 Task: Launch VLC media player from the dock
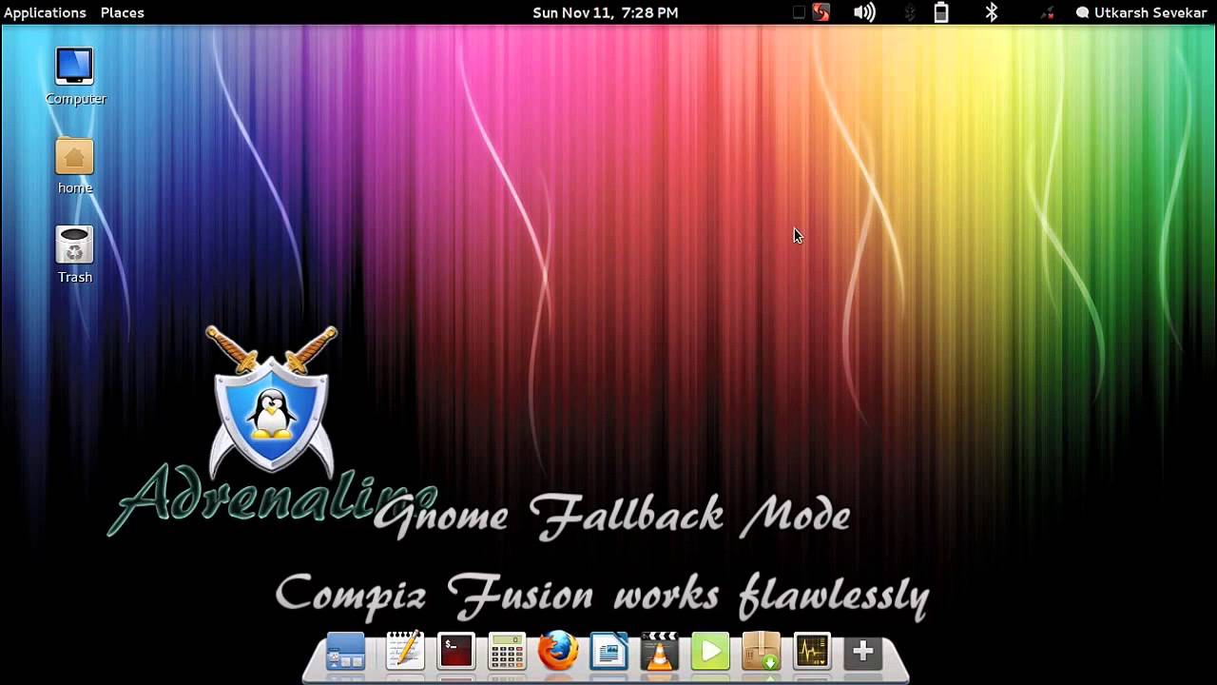pyautogui.click(x=660, y=652)
